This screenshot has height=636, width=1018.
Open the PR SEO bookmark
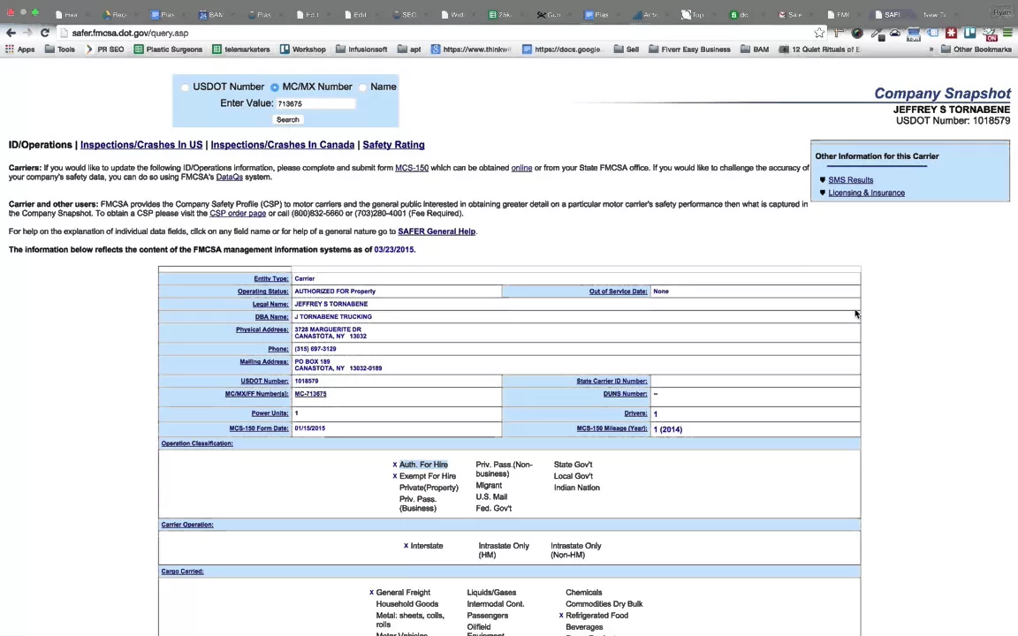pos(104,49)
